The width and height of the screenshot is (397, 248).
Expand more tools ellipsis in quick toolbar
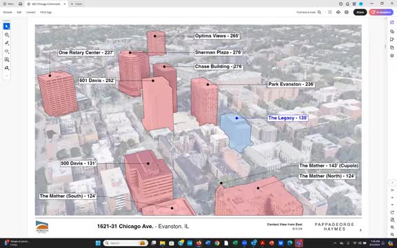(x=7, y=76)
